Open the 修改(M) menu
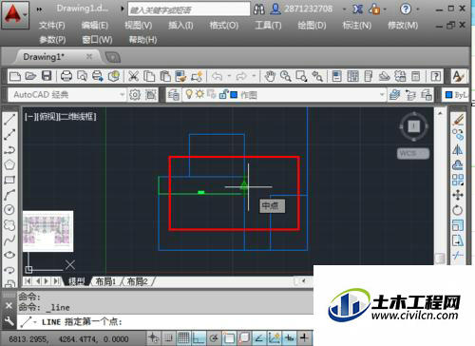Image resolution: width=475 pixels, height=346 pixels. 403,25
